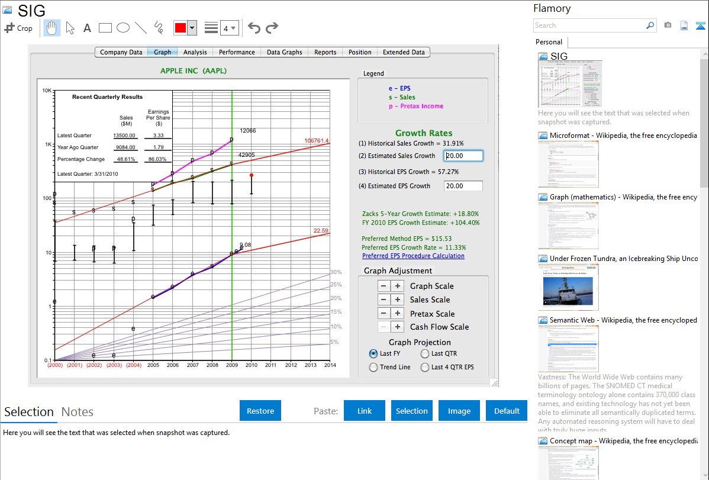Click the Concept map snapshot title

(623, 441)
